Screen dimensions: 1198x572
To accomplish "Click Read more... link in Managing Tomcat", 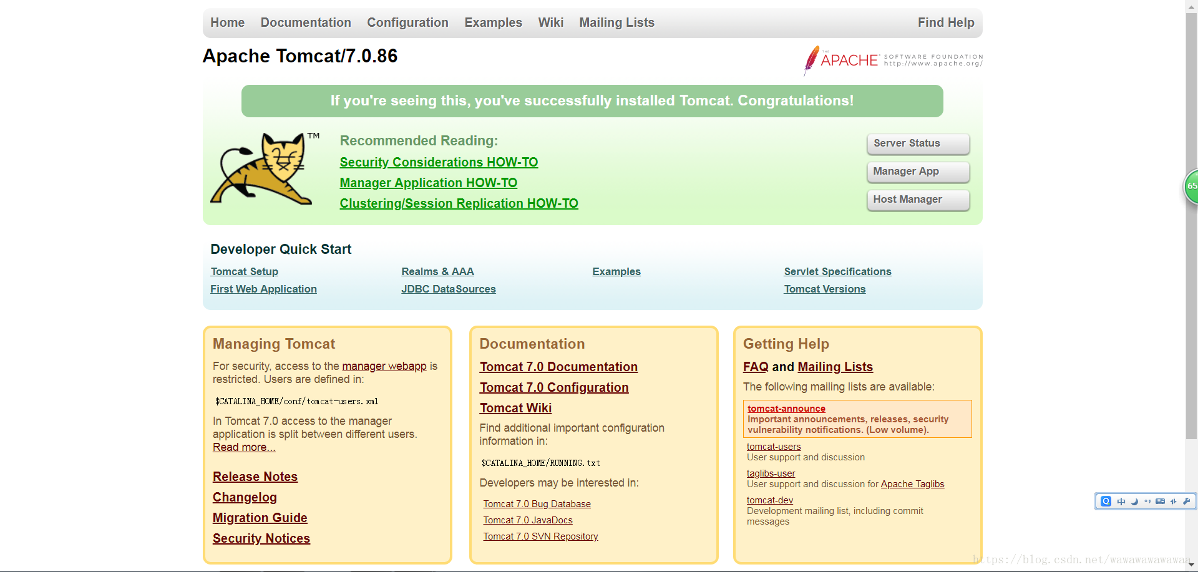I will (244, 447).
